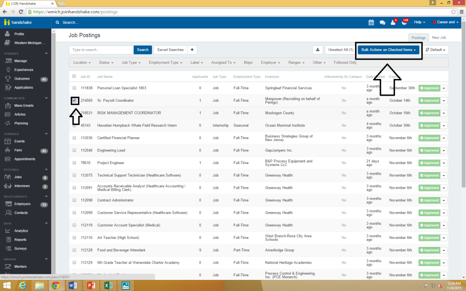
Task: Click the Saved Searches button
Action: coord(170,50)
